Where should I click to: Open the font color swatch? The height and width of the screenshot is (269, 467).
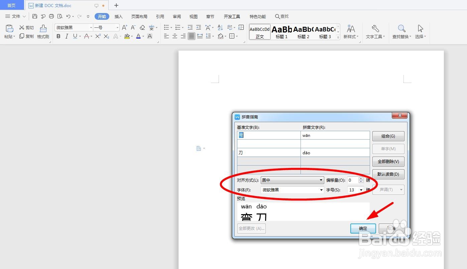[138, 36]
